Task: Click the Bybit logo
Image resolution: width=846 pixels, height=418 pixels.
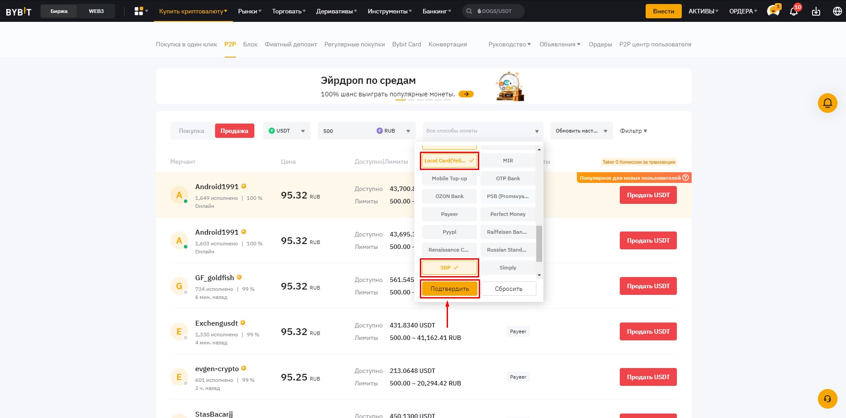Action: tap(19, 12)
